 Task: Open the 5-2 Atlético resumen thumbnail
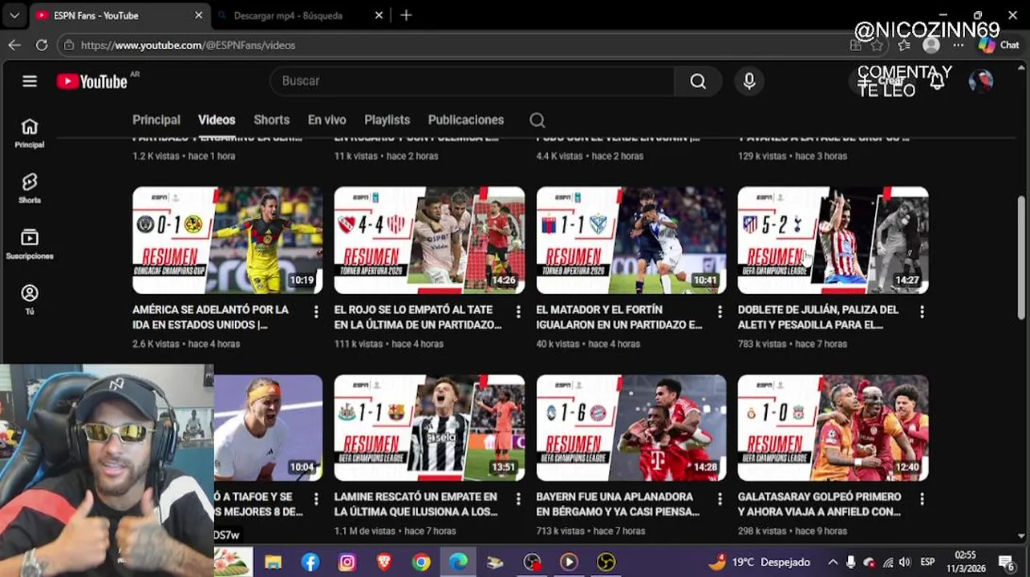[833, 240]
